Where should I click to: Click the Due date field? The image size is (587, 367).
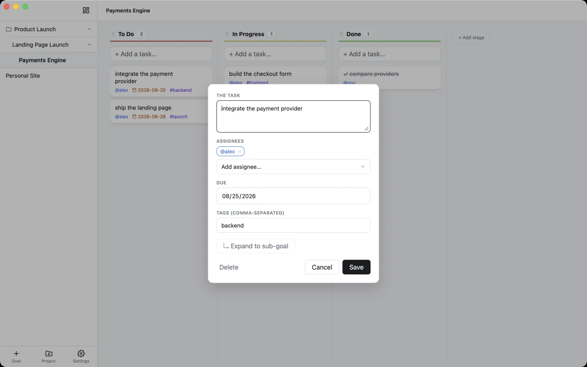tap(293, 196)
